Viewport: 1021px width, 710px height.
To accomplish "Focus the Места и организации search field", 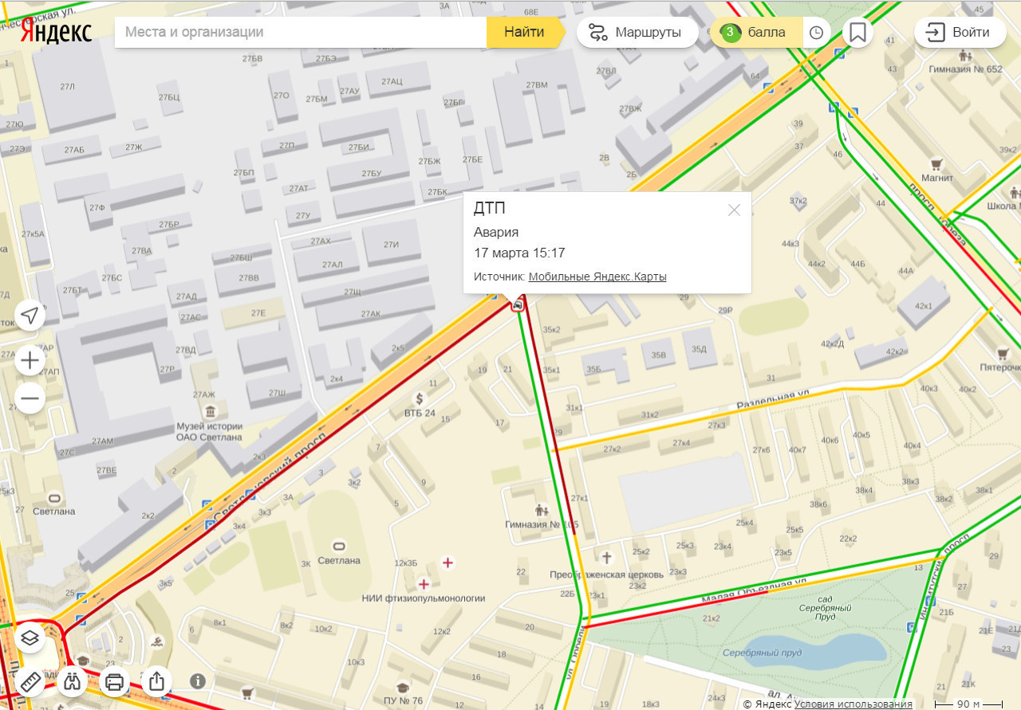I will click(301, 33).
